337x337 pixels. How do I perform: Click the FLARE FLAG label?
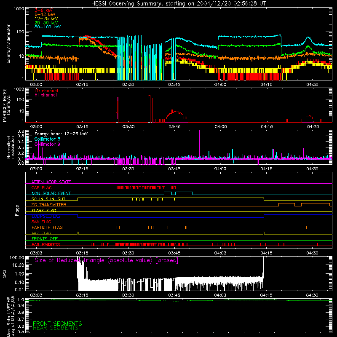click(44, 210)
